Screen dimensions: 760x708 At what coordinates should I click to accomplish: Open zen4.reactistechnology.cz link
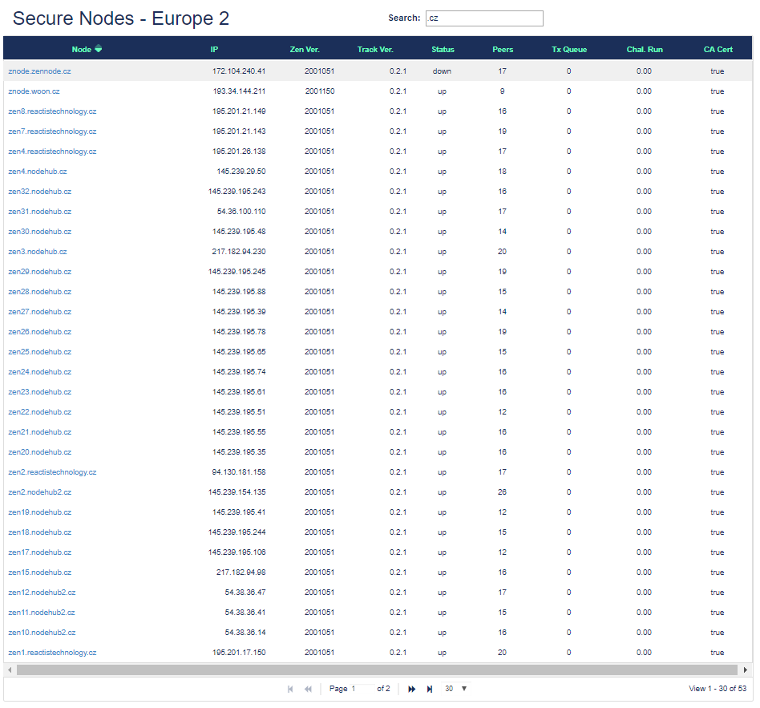click(x=52, y=152)
